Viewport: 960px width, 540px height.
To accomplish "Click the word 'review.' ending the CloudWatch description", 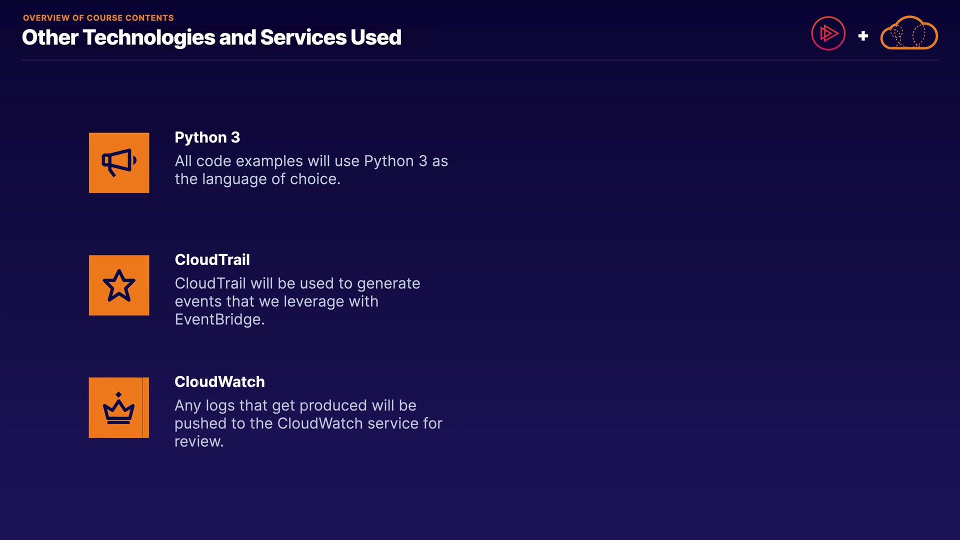I will pyautogui.click(x=198, y=441).
